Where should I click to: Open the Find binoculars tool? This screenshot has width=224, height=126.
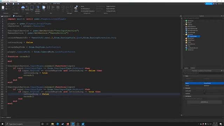[x=23, y=8]
